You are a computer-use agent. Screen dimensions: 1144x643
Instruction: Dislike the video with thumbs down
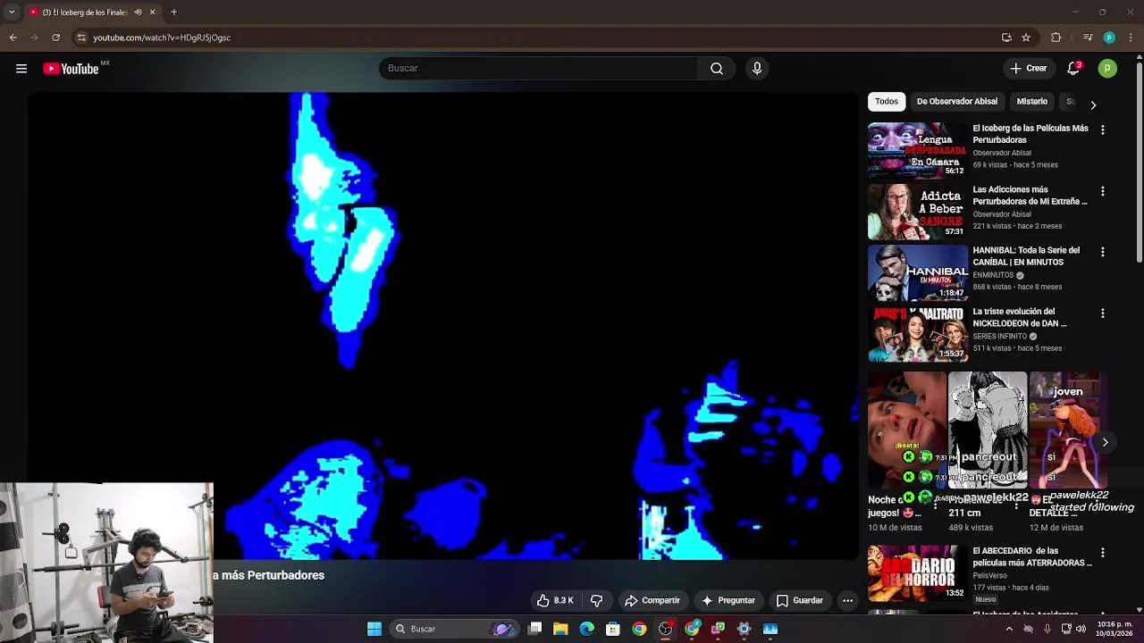[596, 601]
